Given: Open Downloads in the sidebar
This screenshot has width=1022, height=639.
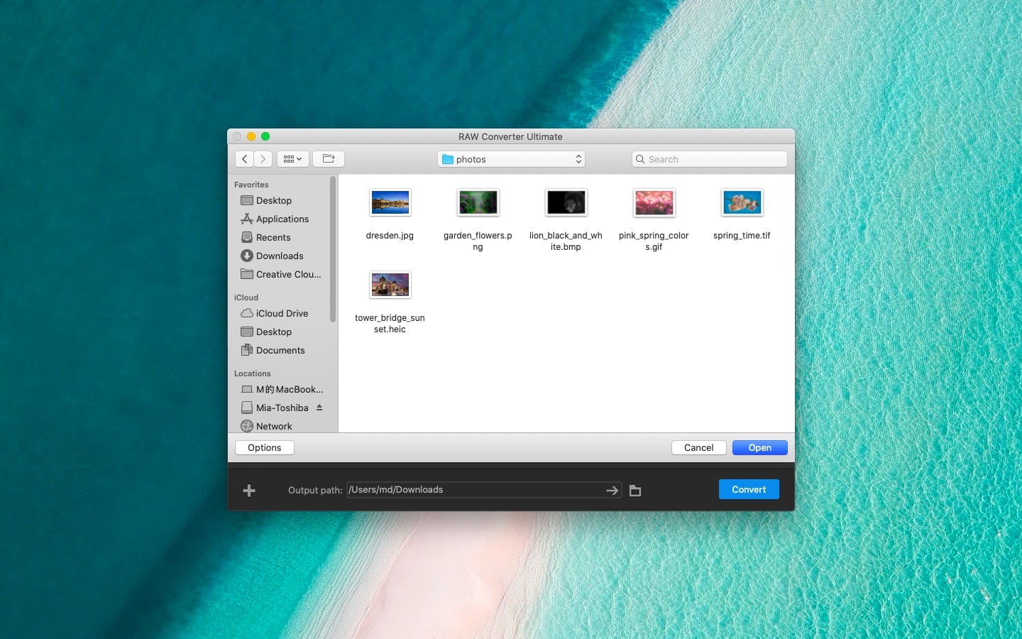Looking at the screenshot, I should (280, 256).
